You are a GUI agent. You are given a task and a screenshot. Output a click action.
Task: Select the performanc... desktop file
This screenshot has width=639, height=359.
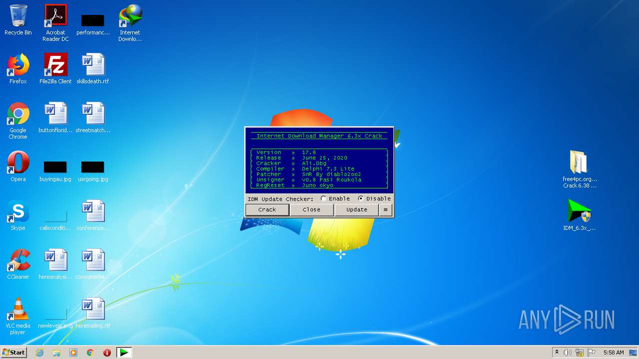click(x=93, y=24)
